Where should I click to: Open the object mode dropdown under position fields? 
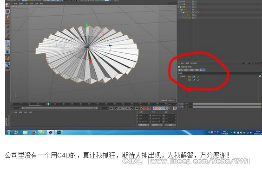[144, 125]
